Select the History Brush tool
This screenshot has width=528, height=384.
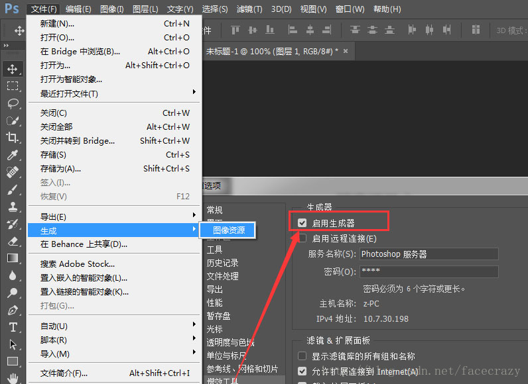click(x=13, y=224)
